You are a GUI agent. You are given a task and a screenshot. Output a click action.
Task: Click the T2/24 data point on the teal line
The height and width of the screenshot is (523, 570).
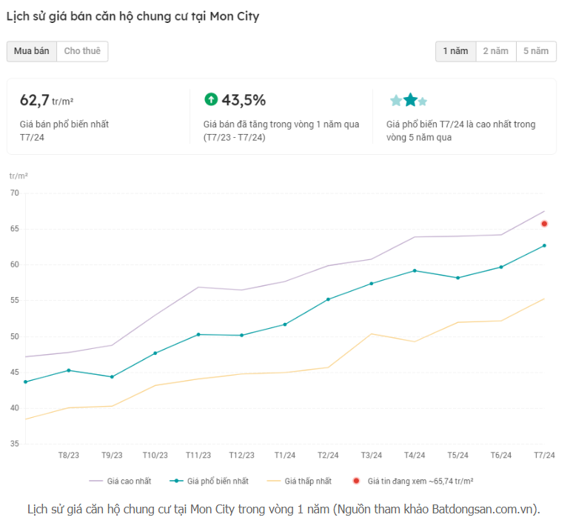[x=328, y=299]
